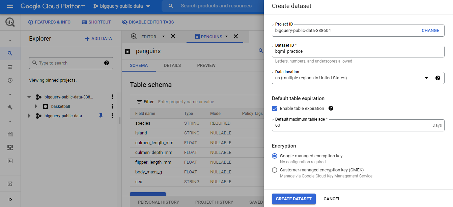Open the Administration wrench icon in sidebar

click(10, 107)
